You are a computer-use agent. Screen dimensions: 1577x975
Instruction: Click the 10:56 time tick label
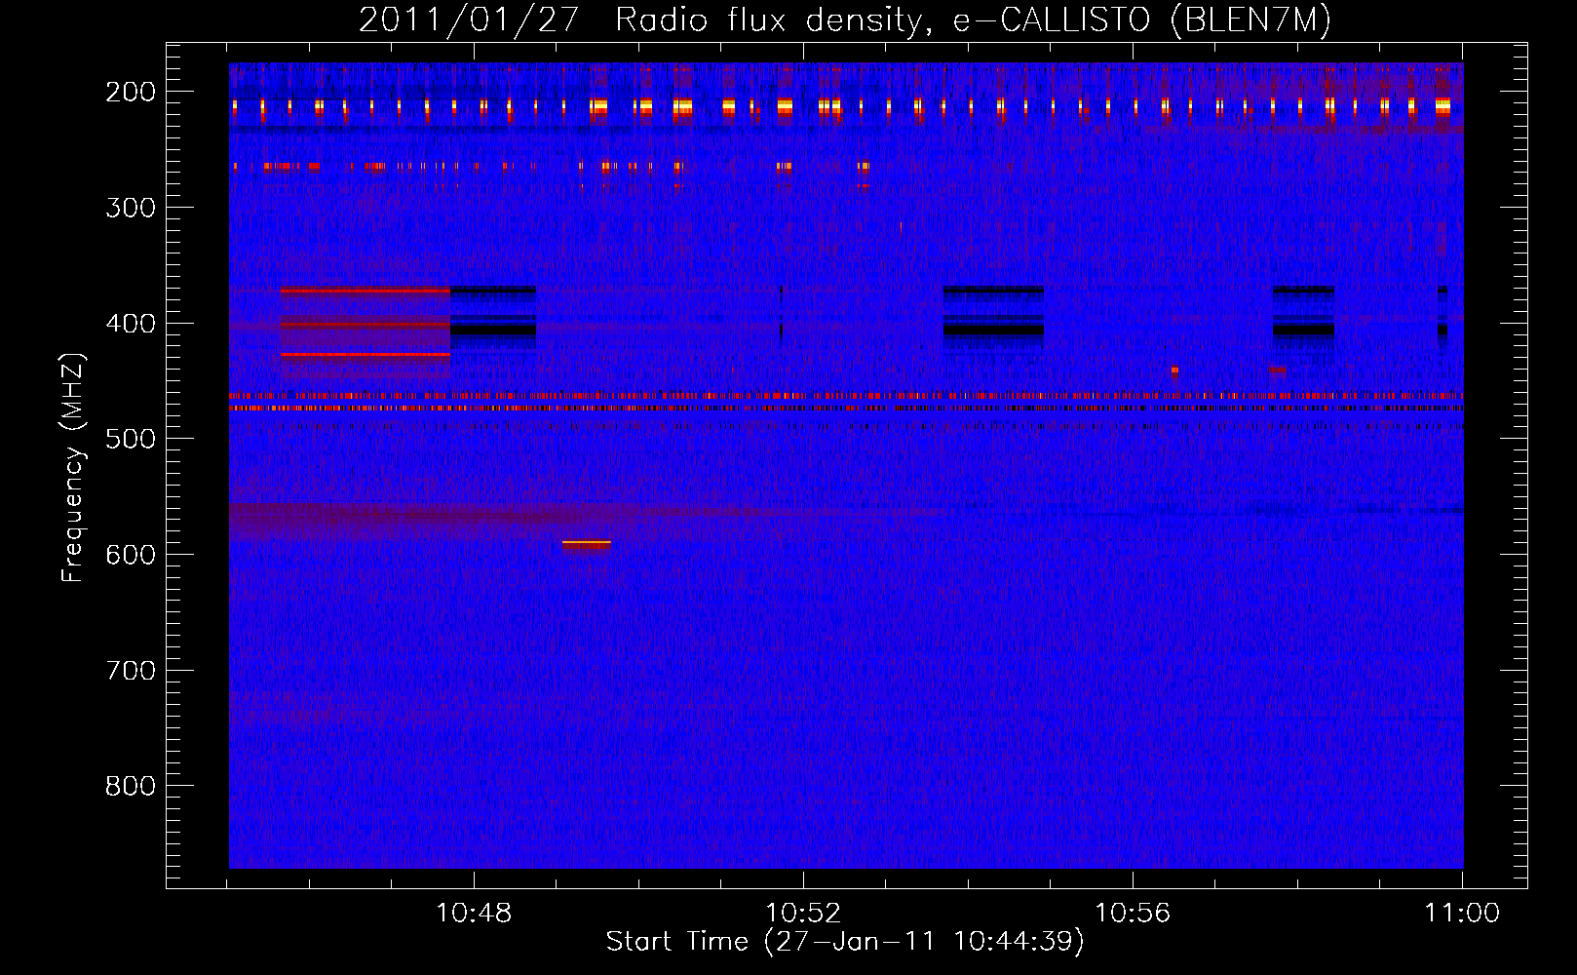(x=1133, y=914)
